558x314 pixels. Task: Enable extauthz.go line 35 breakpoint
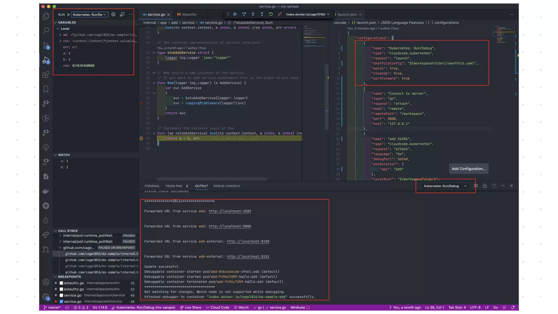point(61,283)
